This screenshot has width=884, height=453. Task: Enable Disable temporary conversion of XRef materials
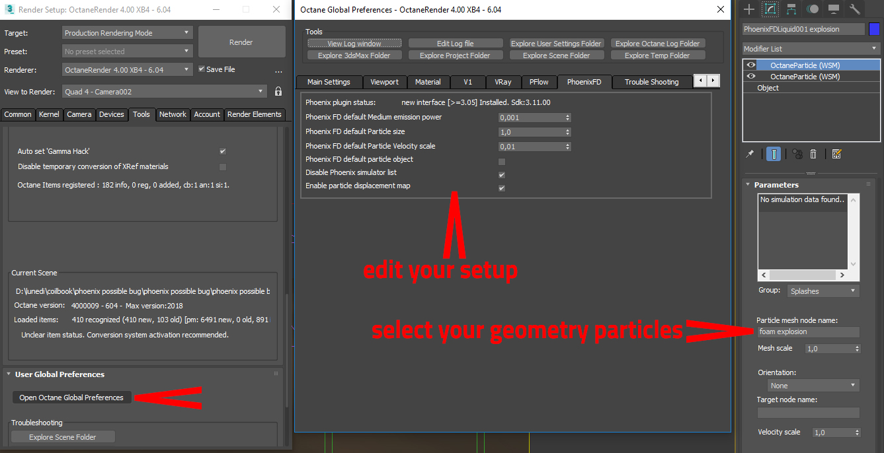tap(223, 166)
